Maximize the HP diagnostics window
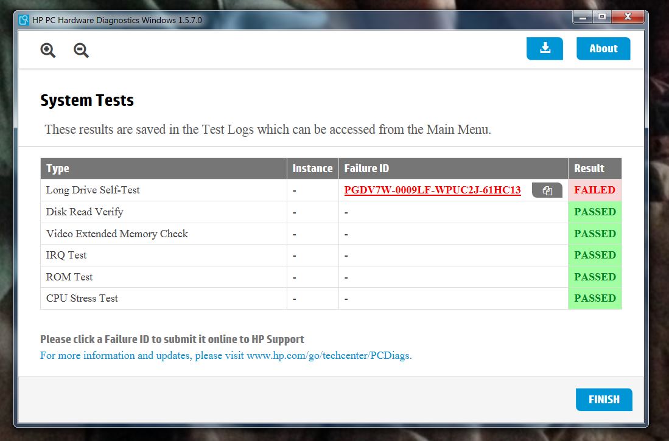This screenshot has height=441, width=669. [602, 17]
